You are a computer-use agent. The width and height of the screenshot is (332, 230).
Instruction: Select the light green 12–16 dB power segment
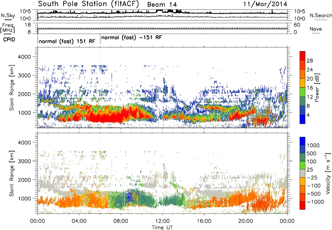tap(303, 92)
